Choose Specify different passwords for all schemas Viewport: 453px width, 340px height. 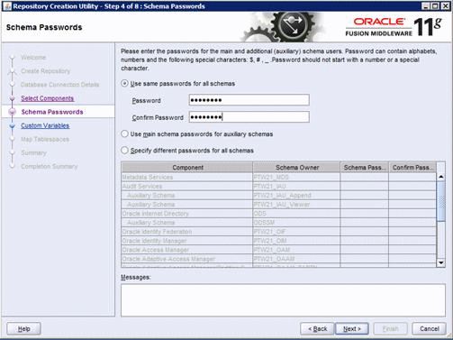[x=124, y=150]
